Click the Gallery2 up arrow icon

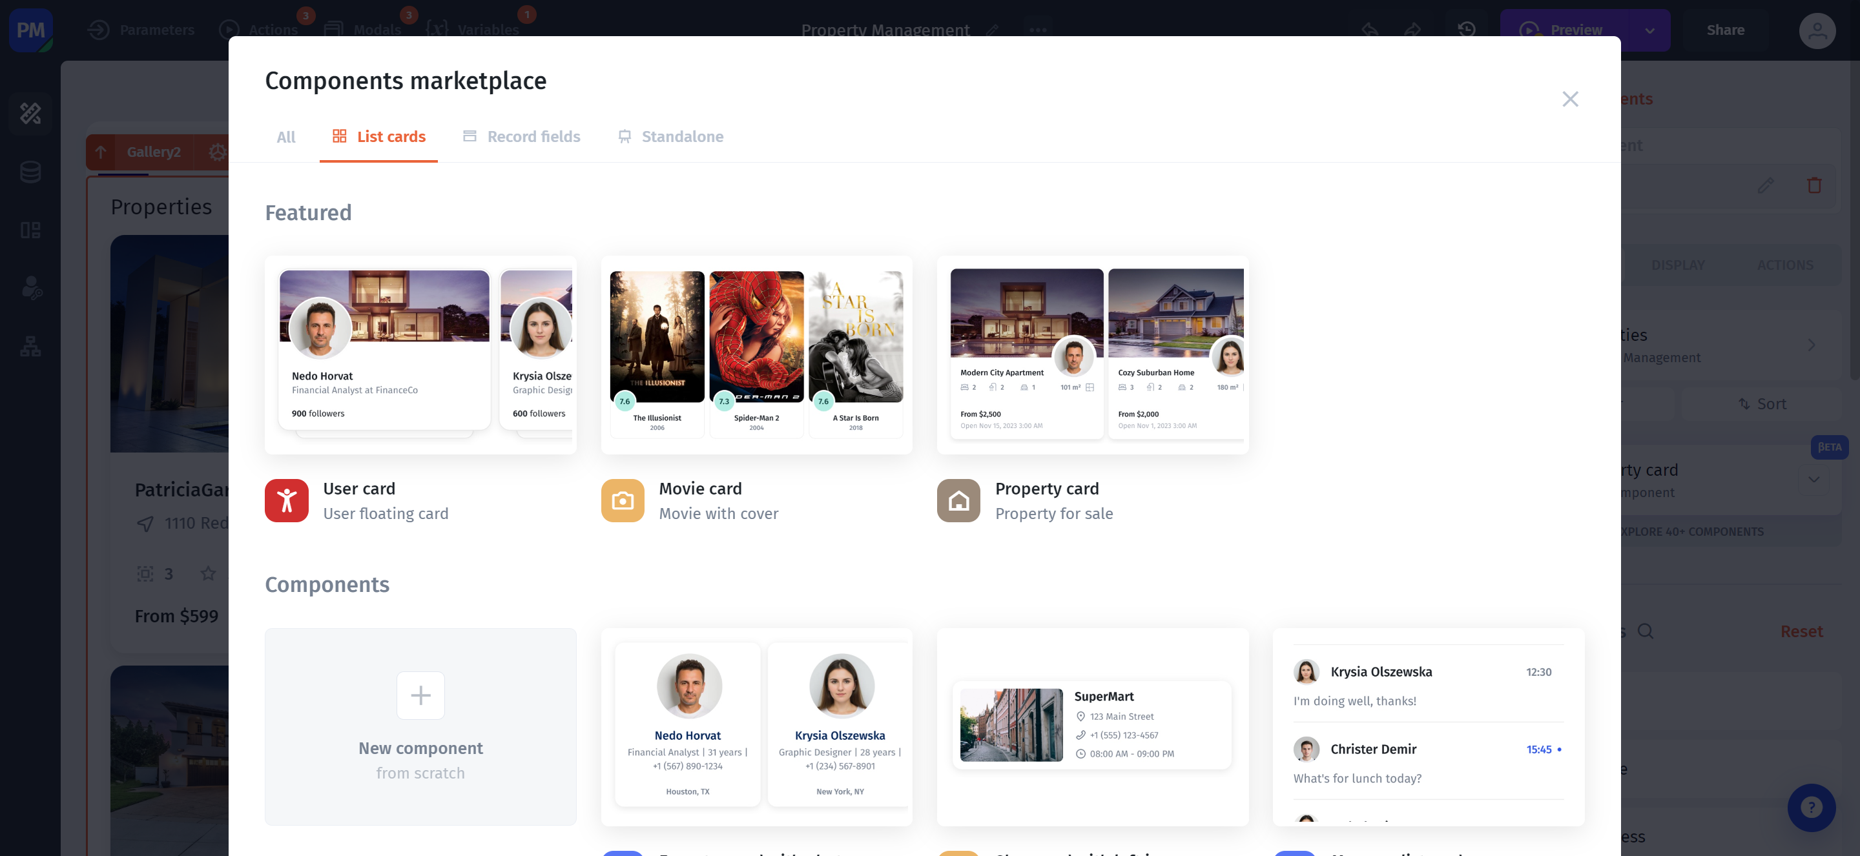click(101, 152)
